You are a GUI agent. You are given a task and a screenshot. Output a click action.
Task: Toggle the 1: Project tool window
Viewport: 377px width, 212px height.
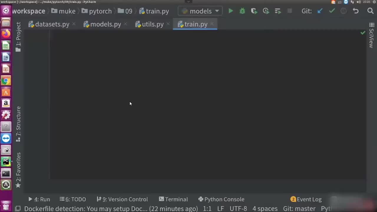[x=18, y=37]
